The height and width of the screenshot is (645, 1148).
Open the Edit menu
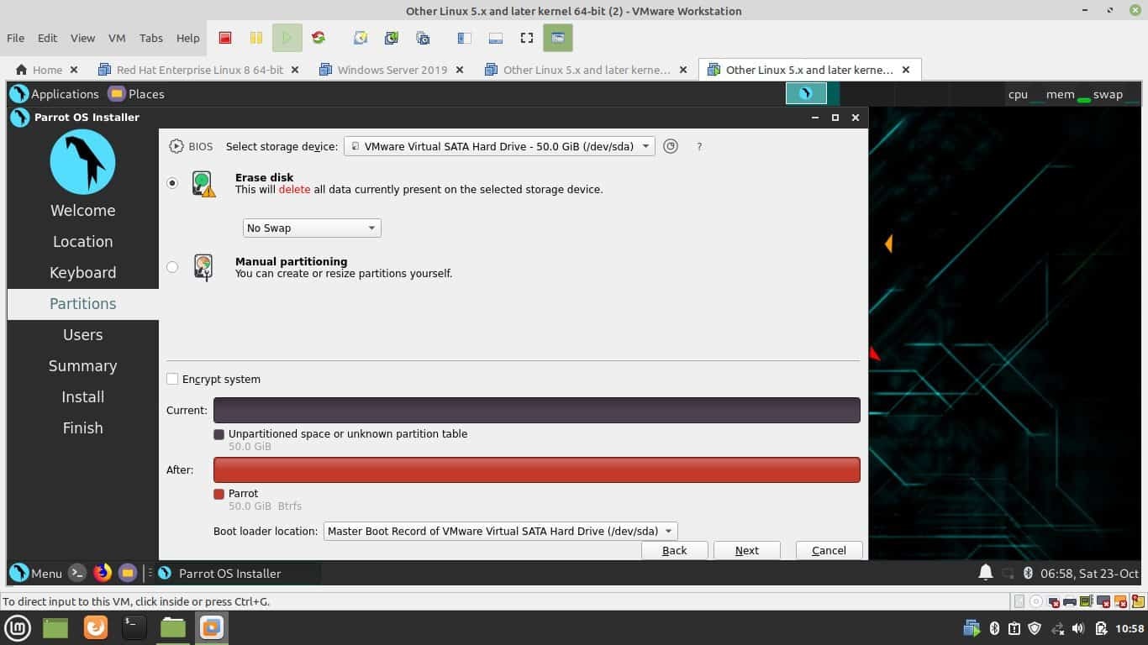point(48,38)
